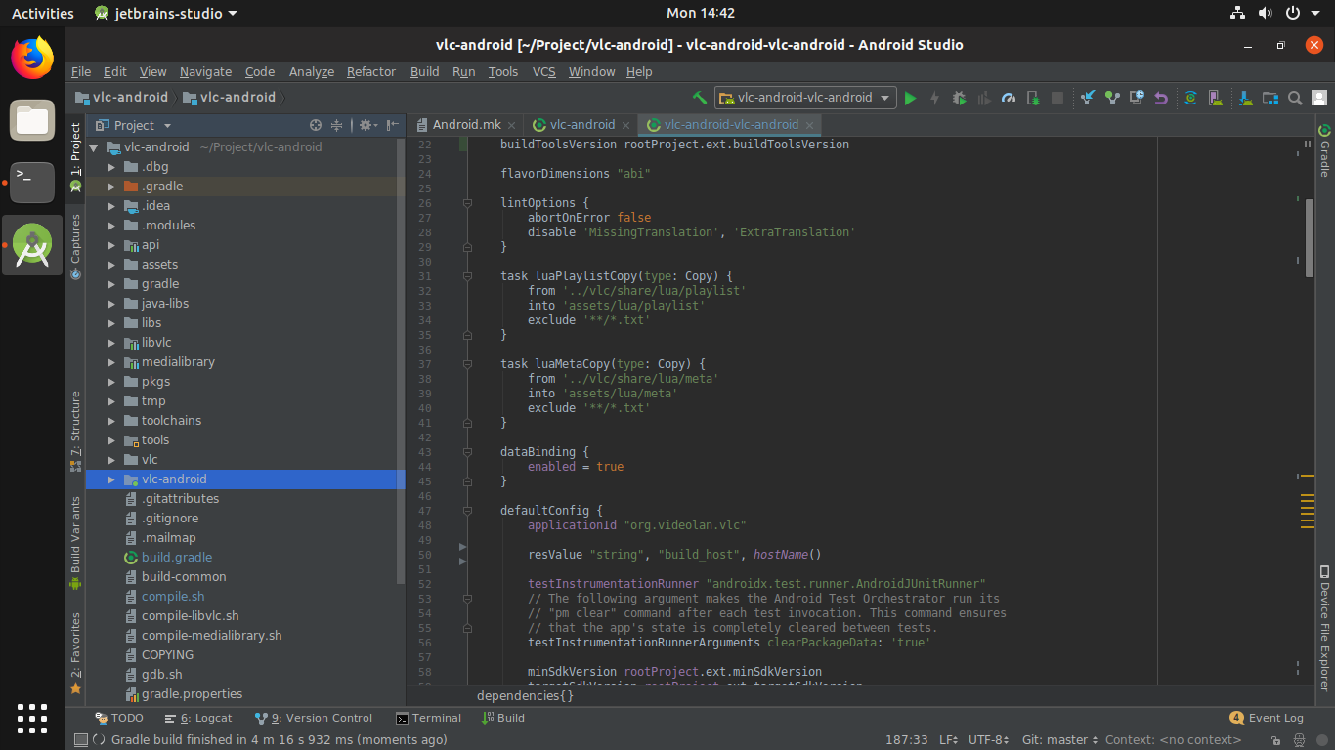Toggle the Logcat tool window
This screenshot has width=1335, height=750.
coord(198,718)
